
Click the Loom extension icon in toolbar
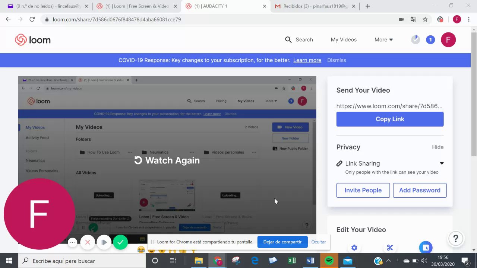[x=440, y=19]
